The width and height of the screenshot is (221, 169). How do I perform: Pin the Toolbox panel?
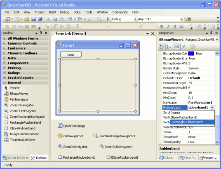[x=41, y=33]
